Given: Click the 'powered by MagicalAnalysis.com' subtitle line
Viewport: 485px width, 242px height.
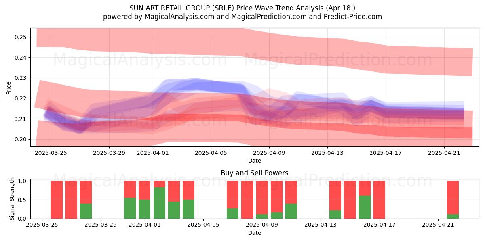Looking at the screenshot, I should click(x=242, y=17).
